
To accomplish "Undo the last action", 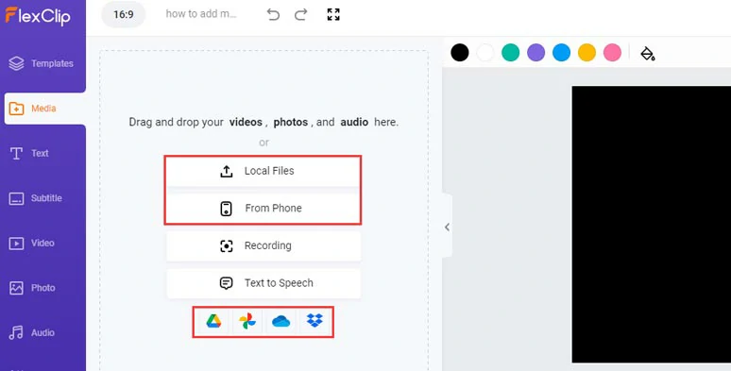I will click(273, 14).
